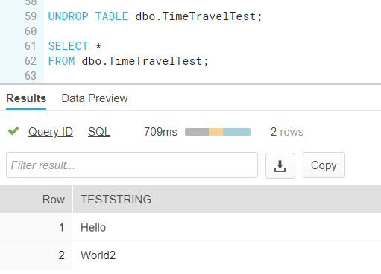
Task: Place cursor on UNDROP TABLE line 59
Action: 155,16
